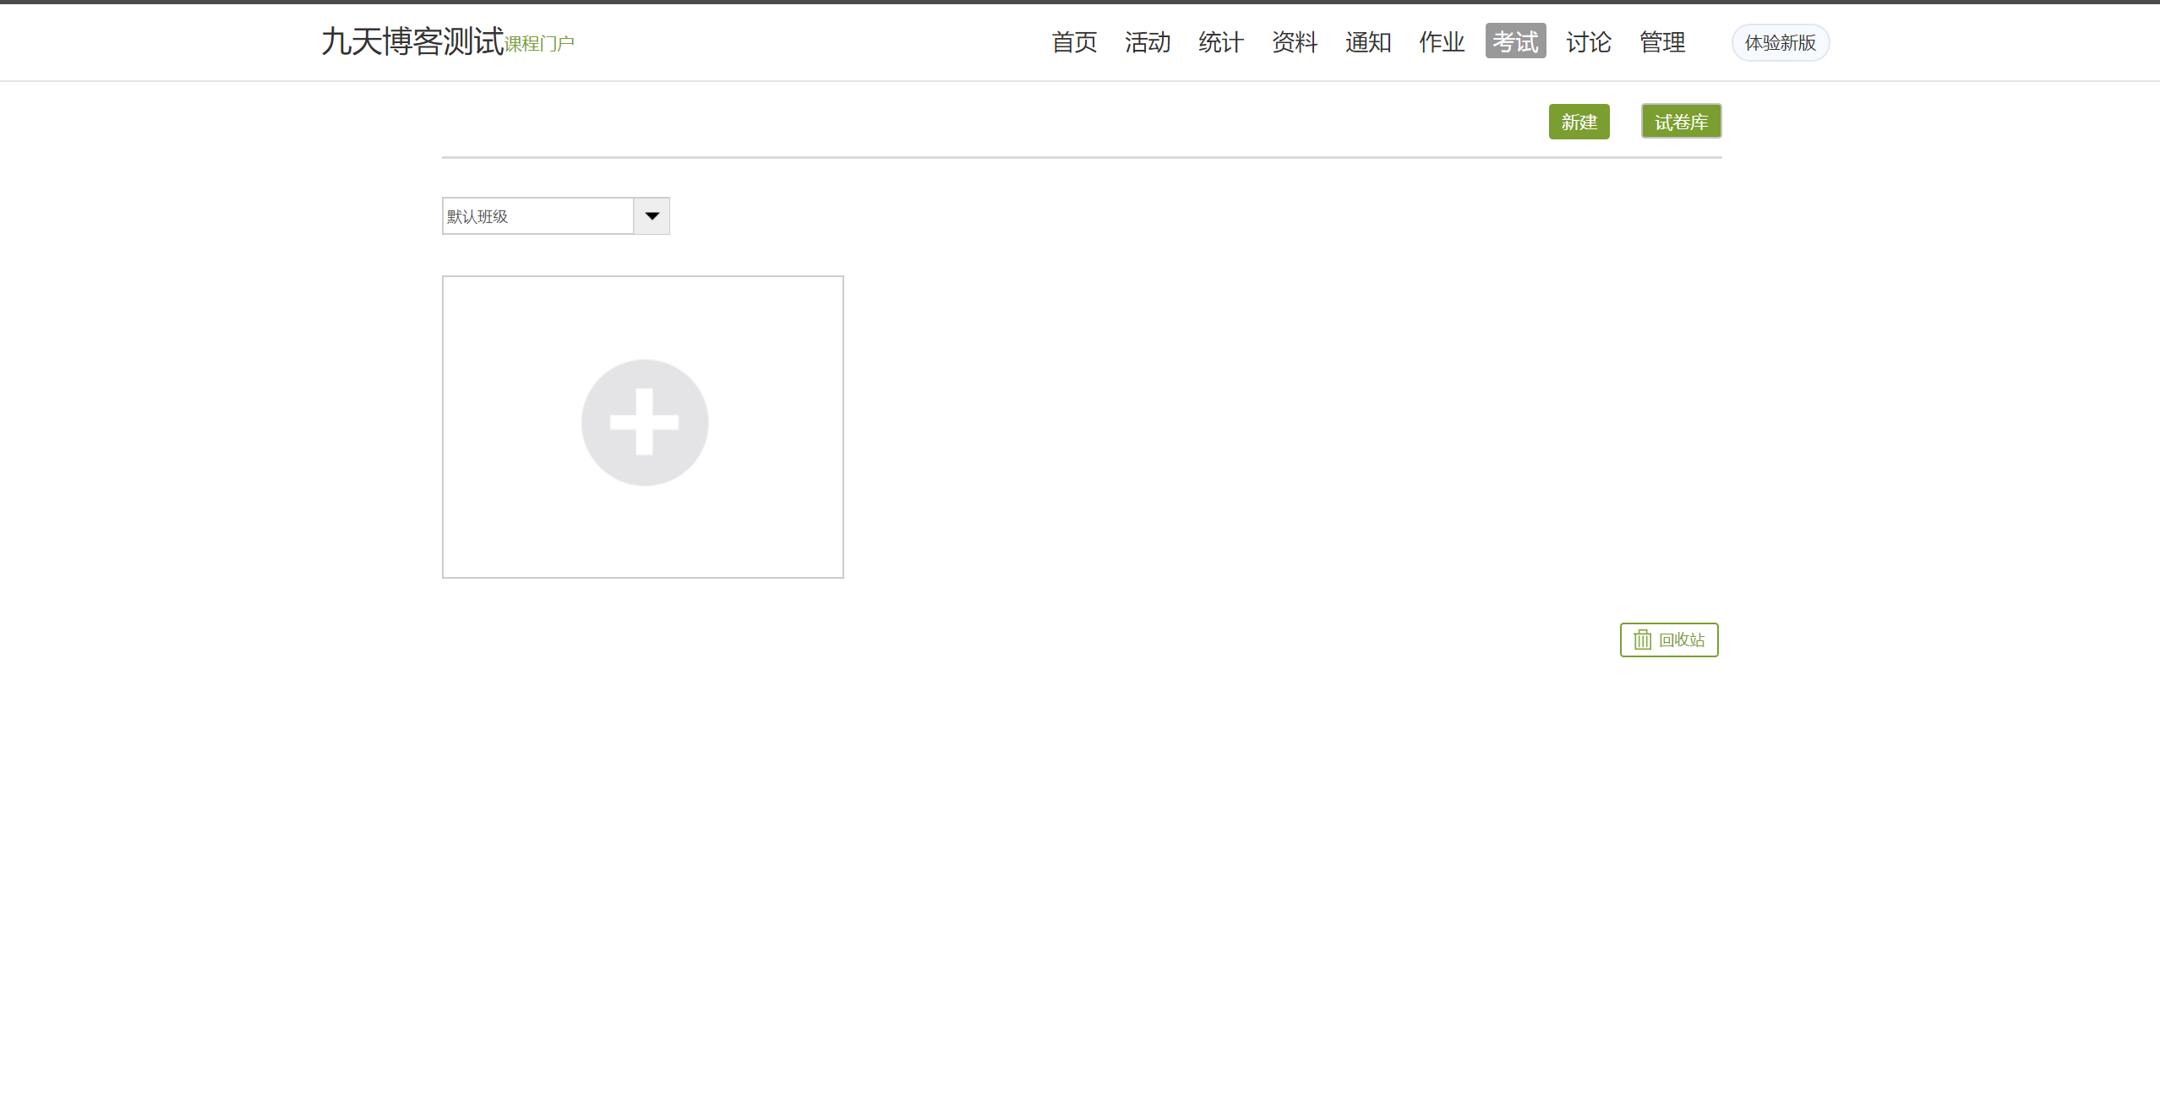Click the 九天博客测试 course title

click(412, 41)
